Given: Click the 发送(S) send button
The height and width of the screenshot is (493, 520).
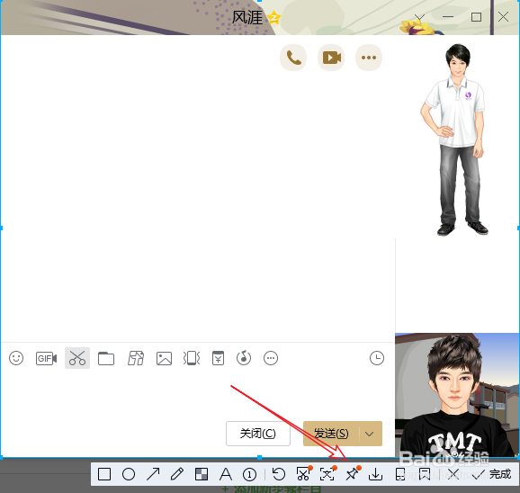Looking at the screenshot, I should [x=331, y=434].
